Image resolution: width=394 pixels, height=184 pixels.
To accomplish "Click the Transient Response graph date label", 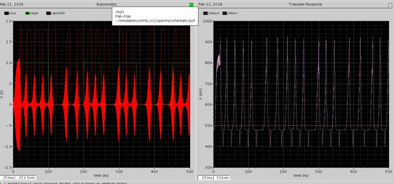I will click(x=210, y=4).
